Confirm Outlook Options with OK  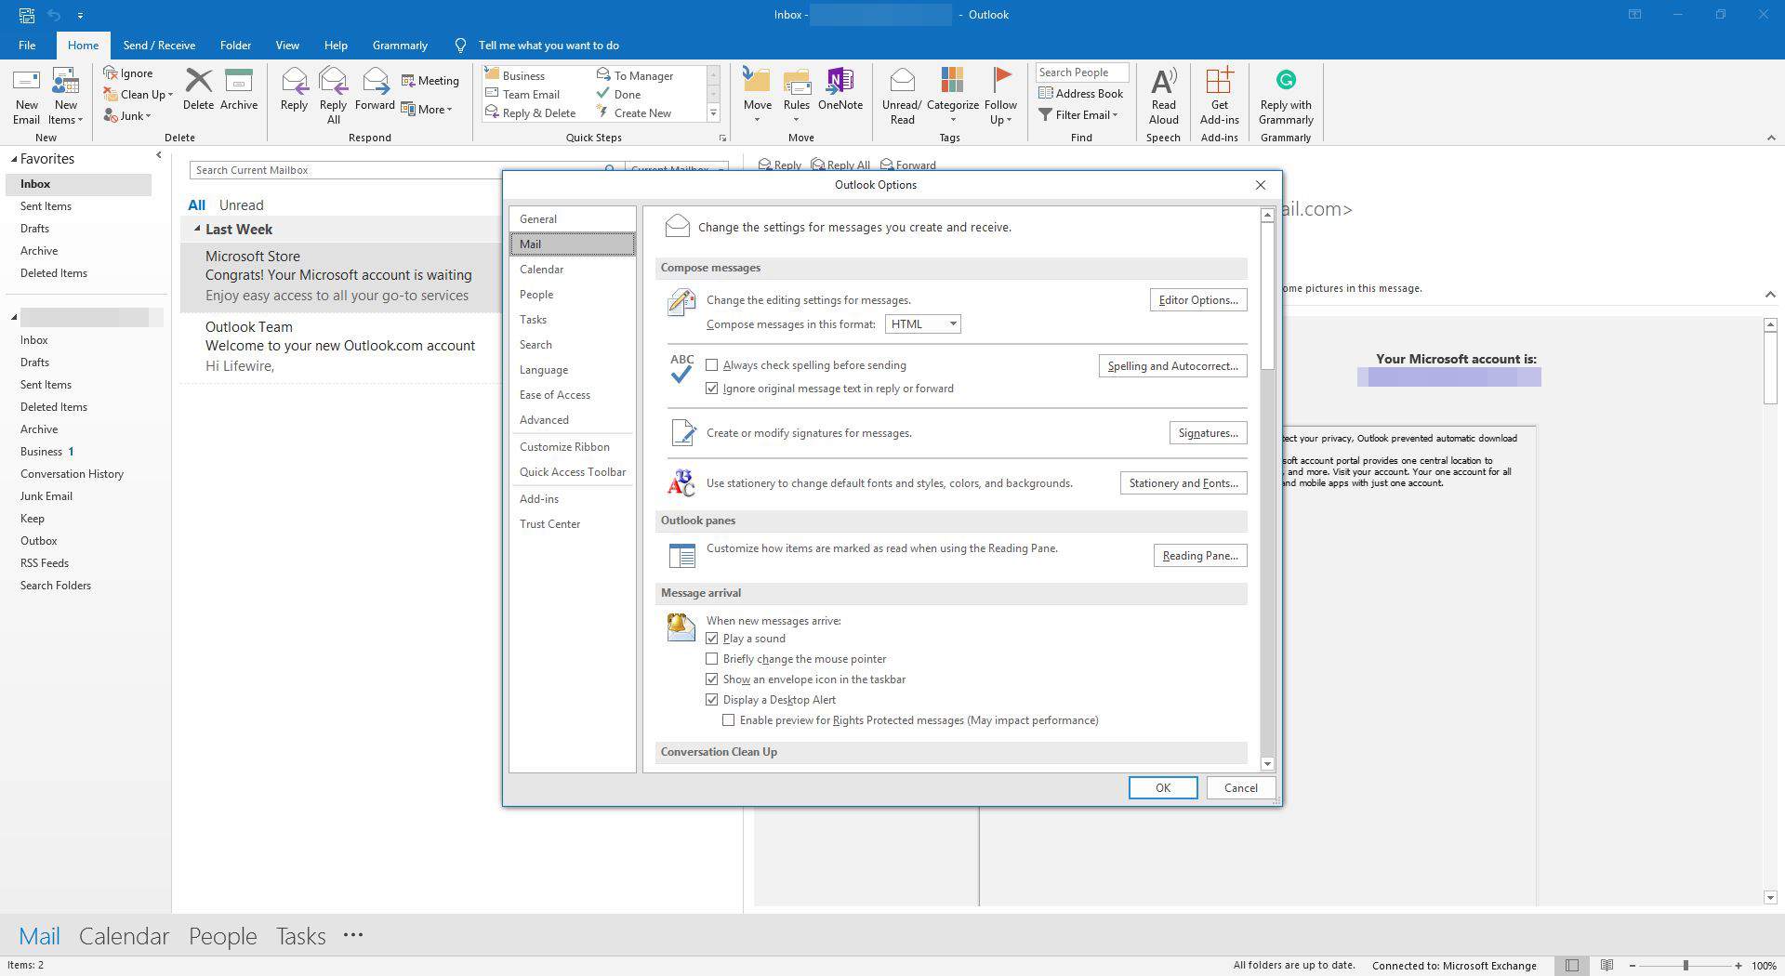(1162, 787)
